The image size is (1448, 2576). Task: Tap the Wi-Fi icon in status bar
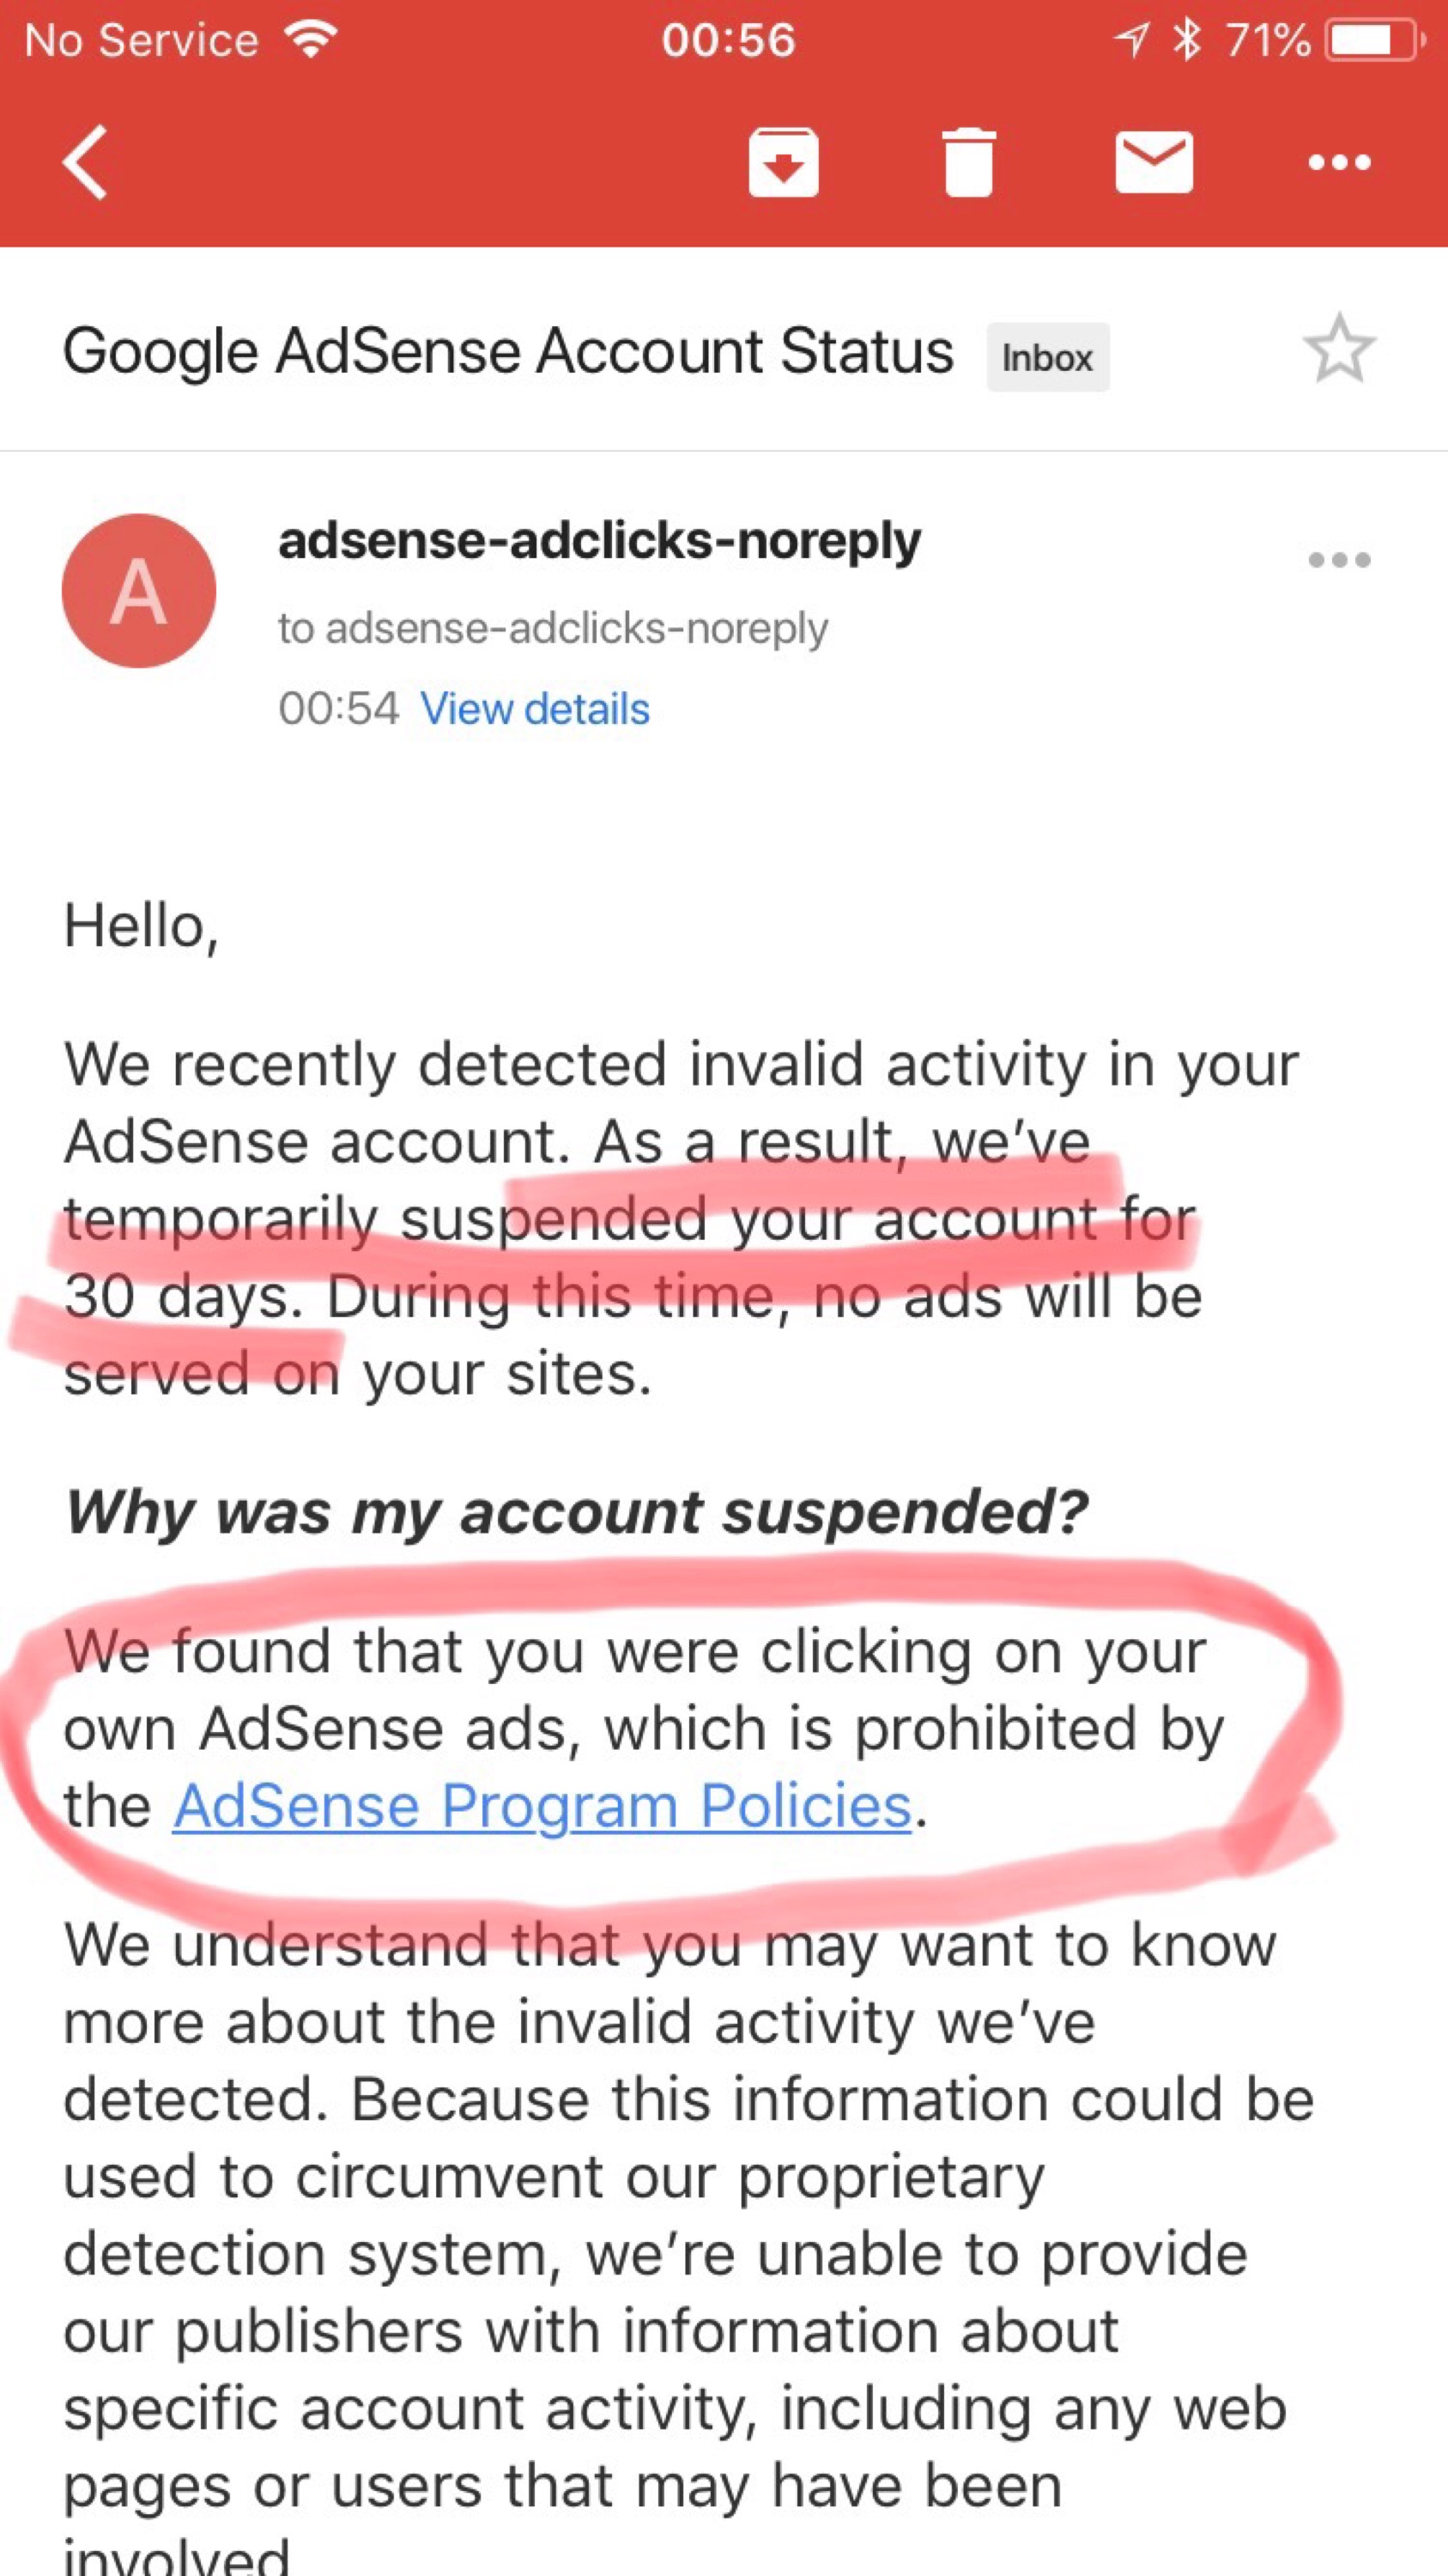pyautogui.click(x=311, y=40)
